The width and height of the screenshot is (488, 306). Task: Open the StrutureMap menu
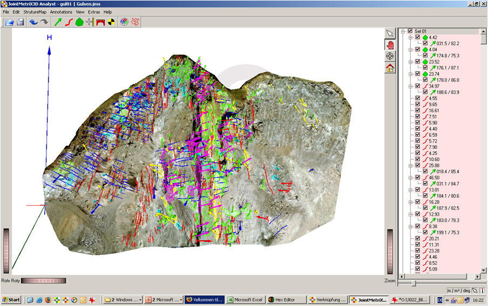click(x=35, y=12)
